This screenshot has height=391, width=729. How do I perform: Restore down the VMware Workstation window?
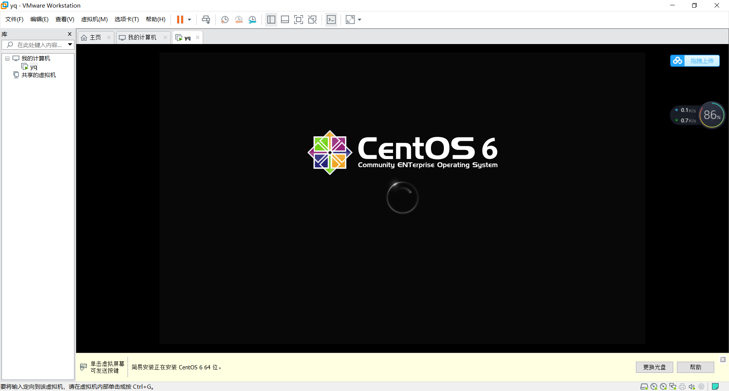coord(694,5)
